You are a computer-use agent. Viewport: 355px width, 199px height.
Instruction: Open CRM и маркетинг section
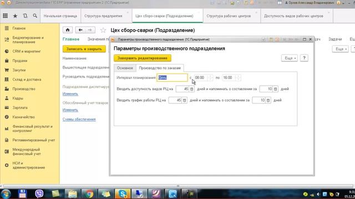pos(27,51)
